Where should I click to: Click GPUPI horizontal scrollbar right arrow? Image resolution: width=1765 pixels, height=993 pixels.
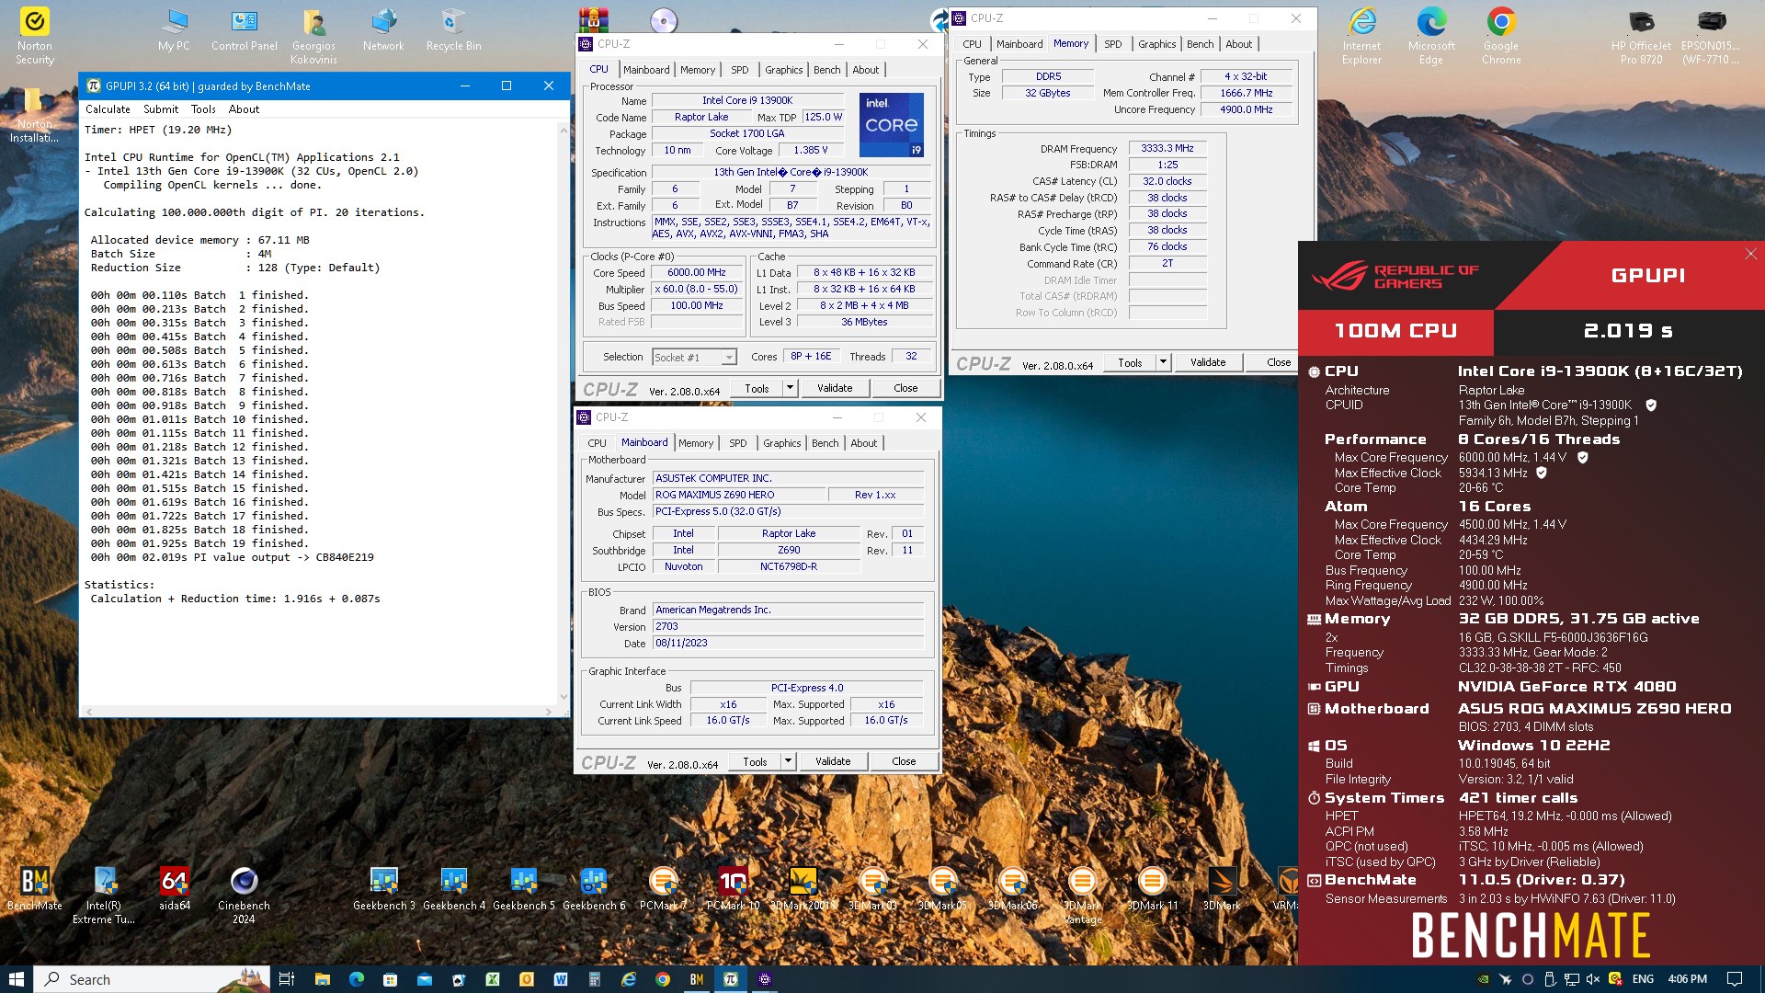[550, 712]
